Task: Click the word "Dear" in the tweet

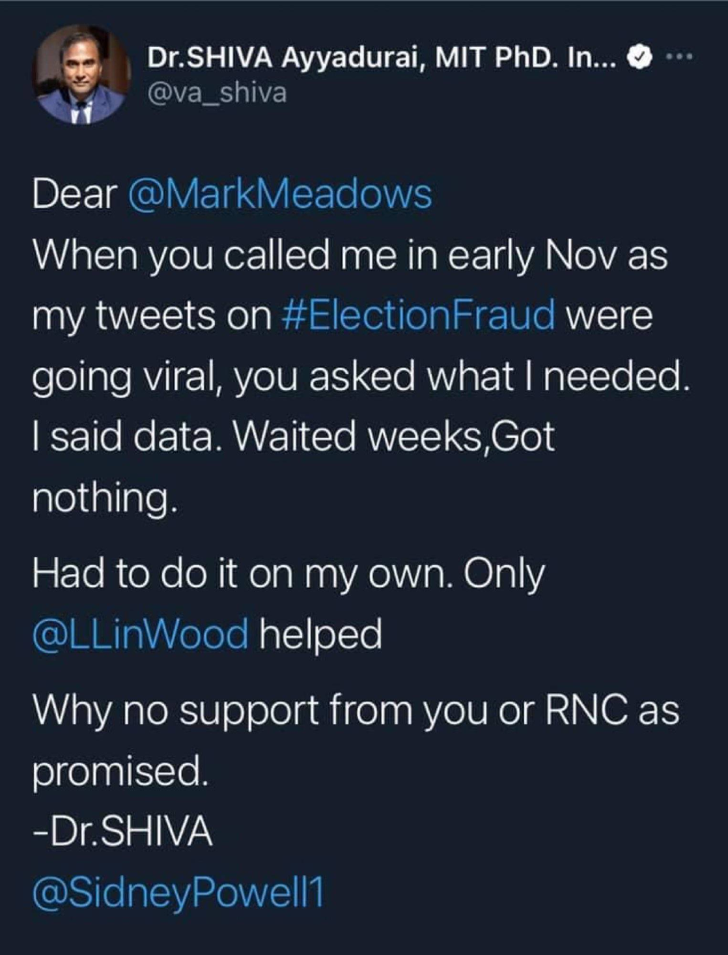Action: (x=75, y=194)
